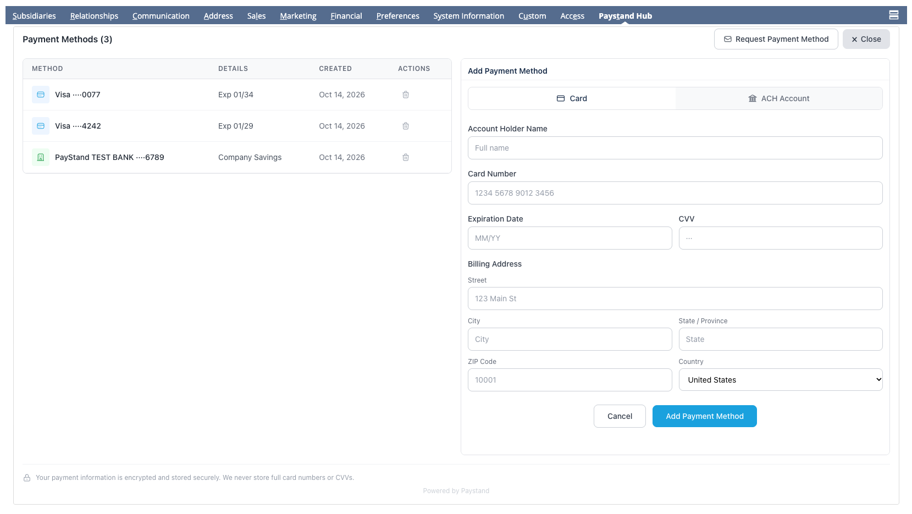Click the lock icon in the security footer

pyautogui.click(x=27, y=478)
